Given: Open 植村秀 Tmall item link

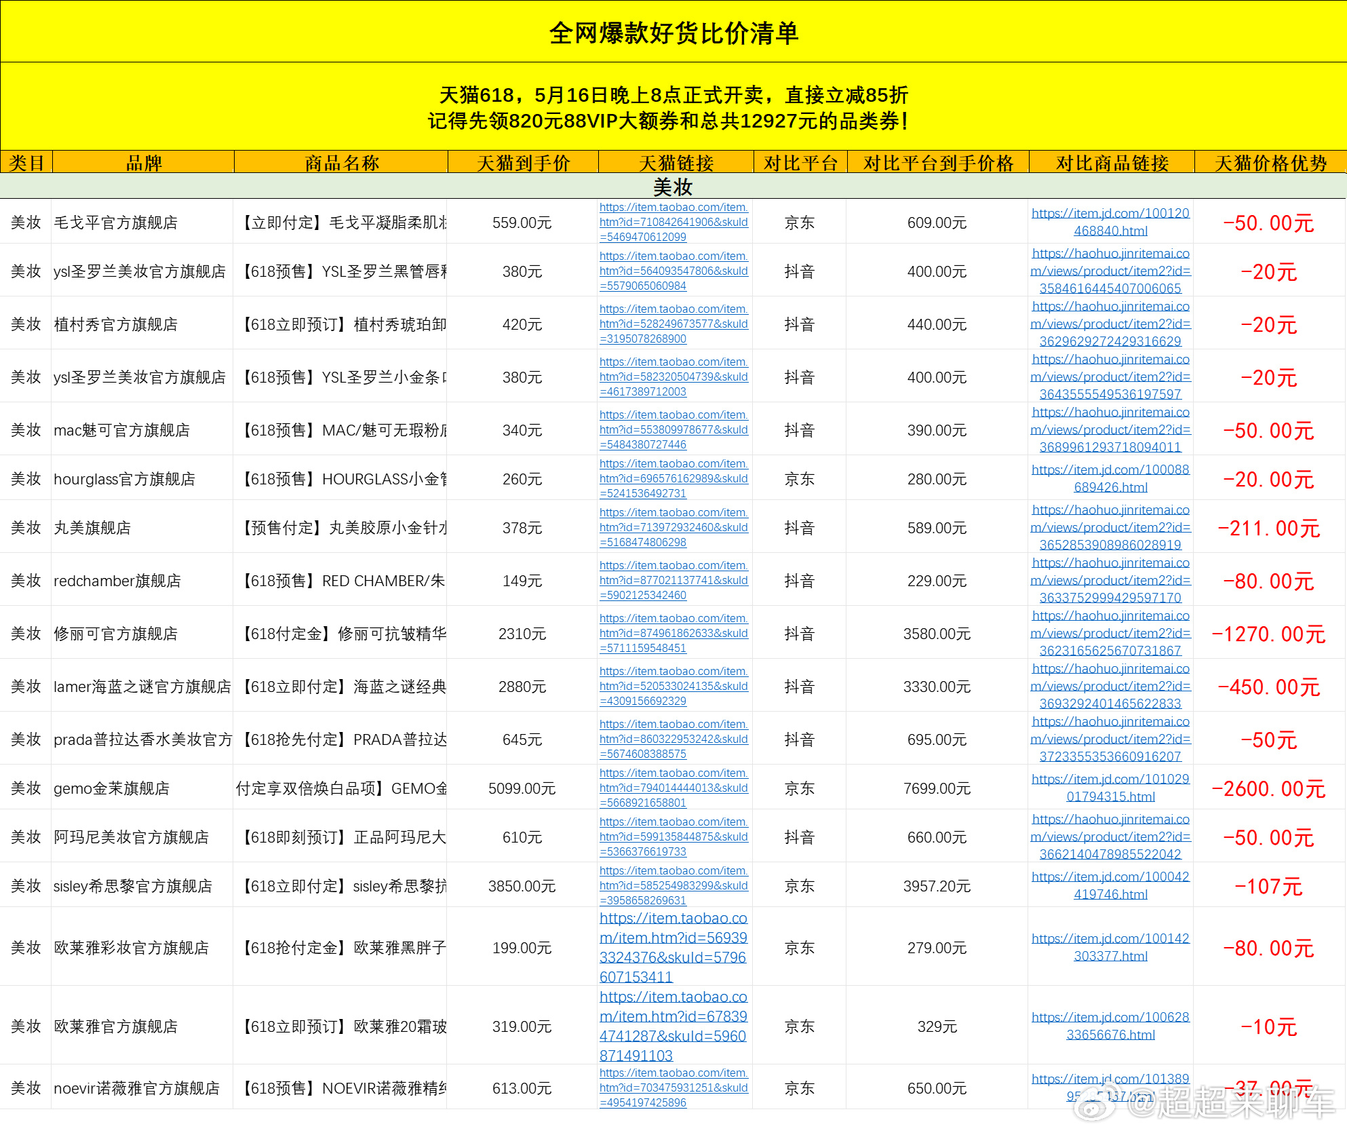Looking at the screenshot, I should 673,324.
